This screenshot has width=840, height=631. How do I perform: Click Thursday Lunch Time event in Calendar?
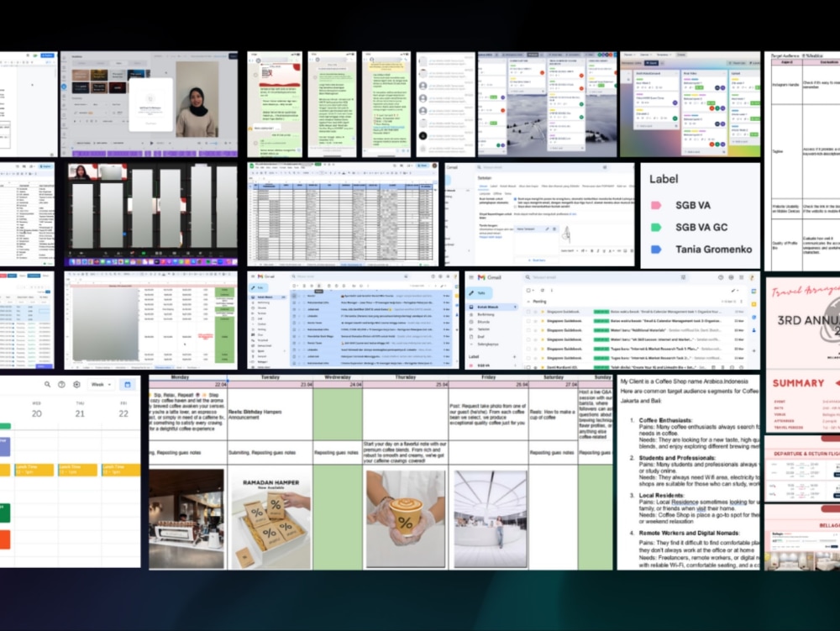tap(77, 470)
